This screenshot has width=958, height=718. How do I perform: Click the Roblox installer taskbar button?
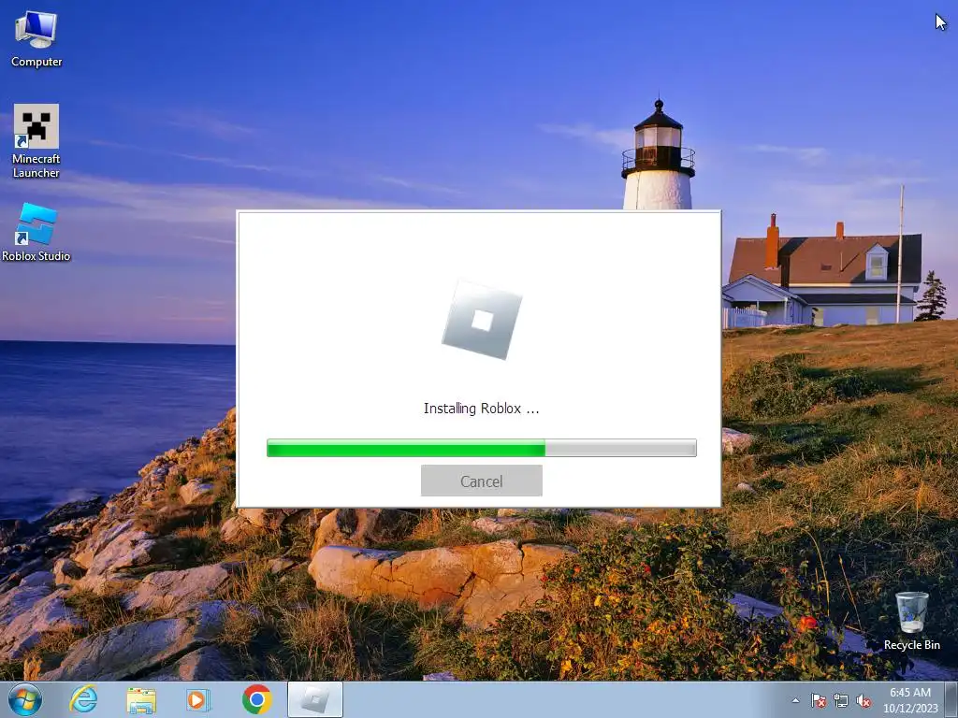point(315,699)
